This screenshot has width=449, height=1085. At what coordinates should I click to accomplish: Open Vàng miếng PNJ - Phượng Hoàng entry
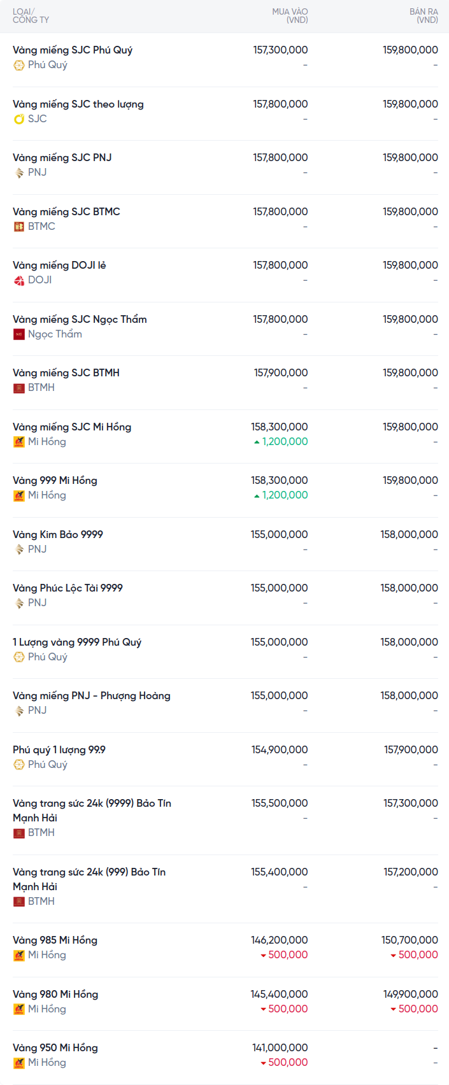pos(92,695)
